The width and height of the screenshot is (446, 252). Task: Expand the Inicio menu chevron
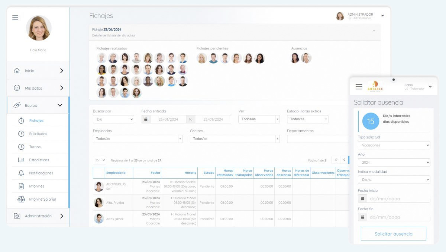pyautogui.click(x=61, y=71)
